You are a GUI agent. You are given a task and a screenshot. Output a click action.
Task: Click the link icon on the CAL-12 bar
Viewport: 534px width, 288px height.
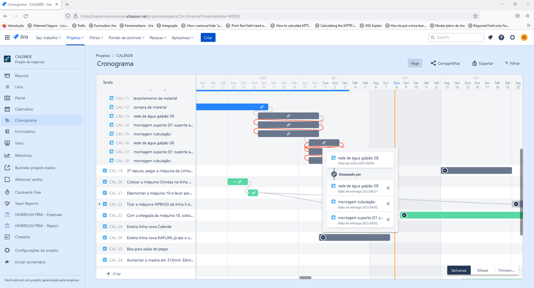(262, 107)
